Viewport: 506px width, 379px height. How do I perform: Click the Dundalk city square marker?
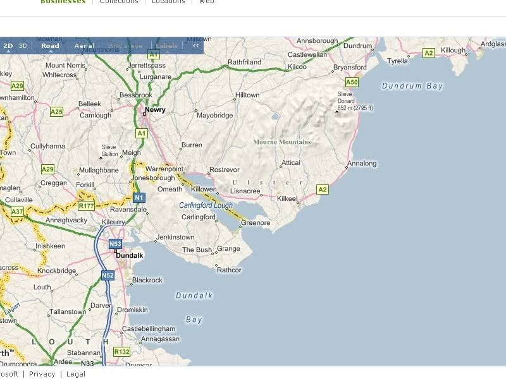(115, 251)
